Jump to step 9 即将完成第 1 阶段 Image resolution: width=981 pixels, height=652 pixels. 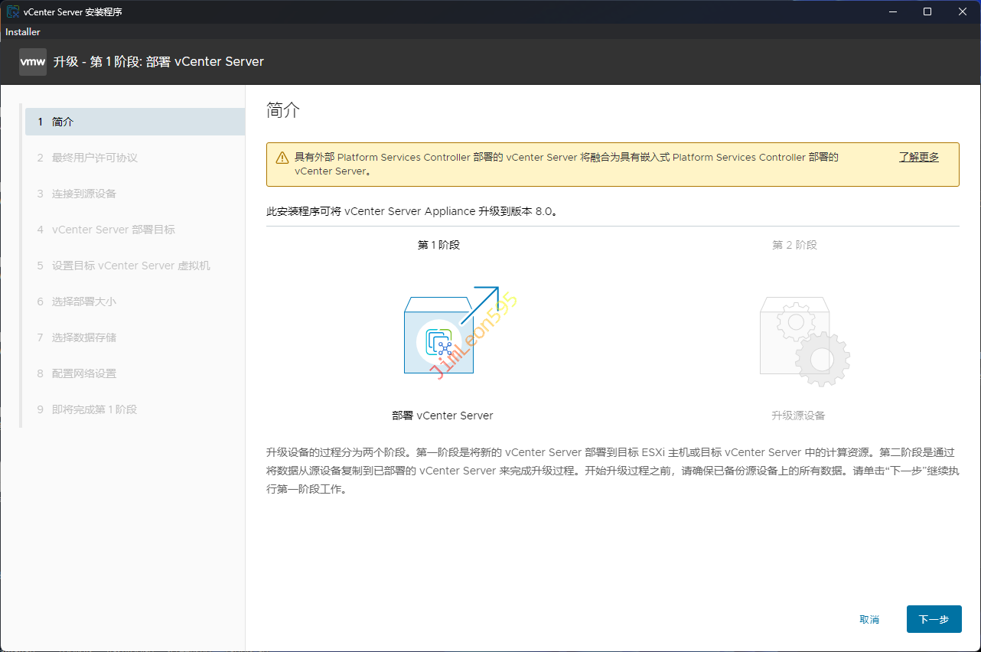pos(94,409)
